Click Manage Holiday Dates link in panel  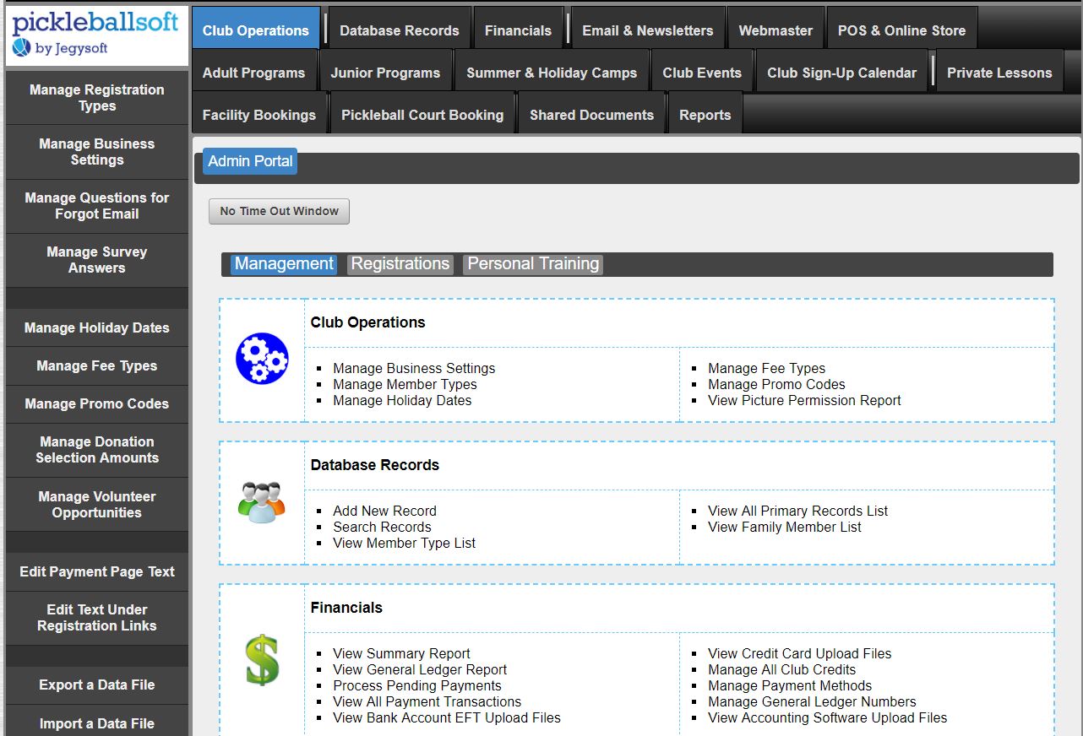(x=402, y=400)
